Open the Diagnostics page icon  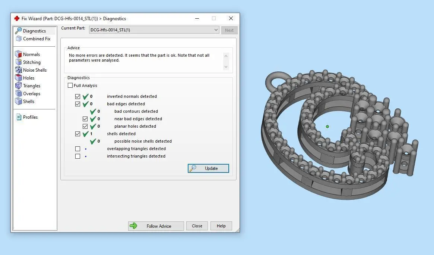point(18,31)
